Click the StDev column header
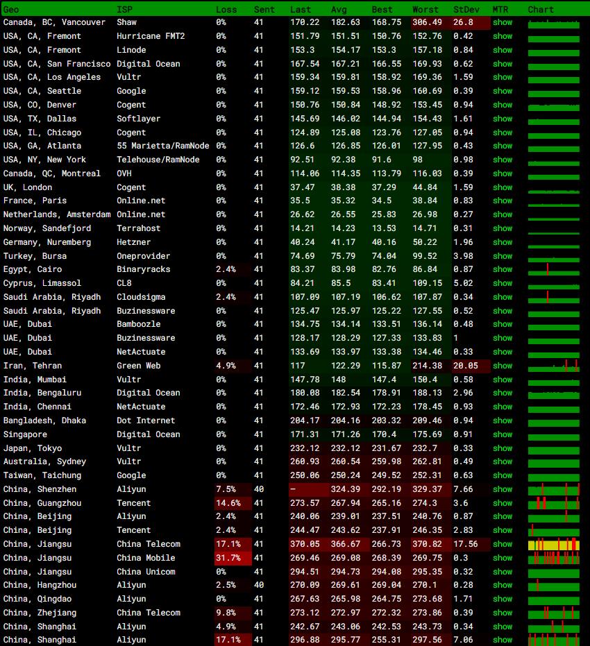The height and width of the screenshot is (646, 590). pos(466,10)
